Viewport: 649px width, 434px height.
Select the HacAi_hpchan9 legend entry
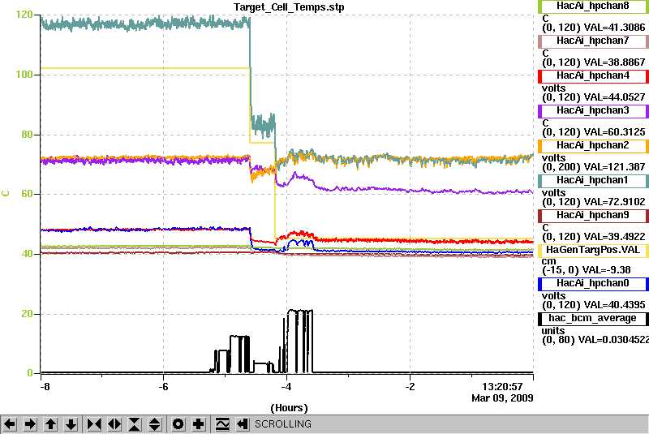[x=593, y=216]
